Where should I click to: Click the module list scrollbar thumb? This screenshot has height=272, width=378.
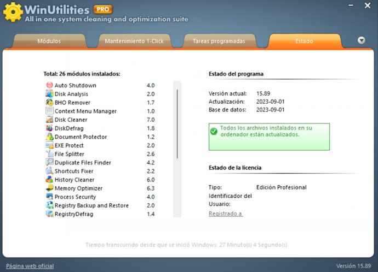coord(177,124)
